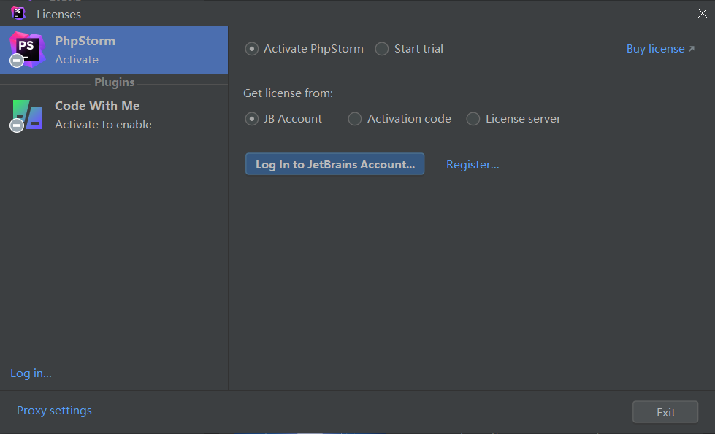Click the Plugins section header
Screen dimensions: 715x434
[x=114, y=82]
